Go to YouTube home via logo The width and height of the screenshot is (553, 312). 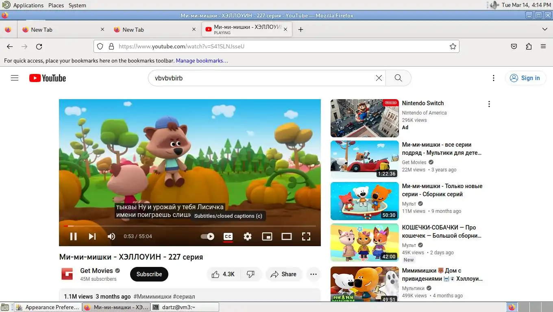(x=48, y=78)
